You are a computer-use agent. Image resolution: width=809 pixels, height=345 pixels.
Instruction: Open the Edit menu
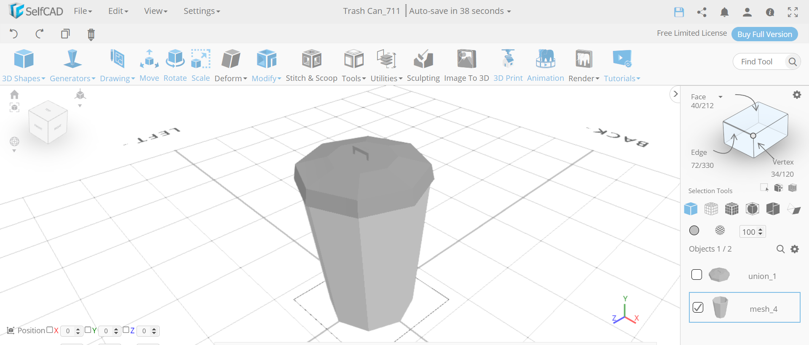point(118,11)
